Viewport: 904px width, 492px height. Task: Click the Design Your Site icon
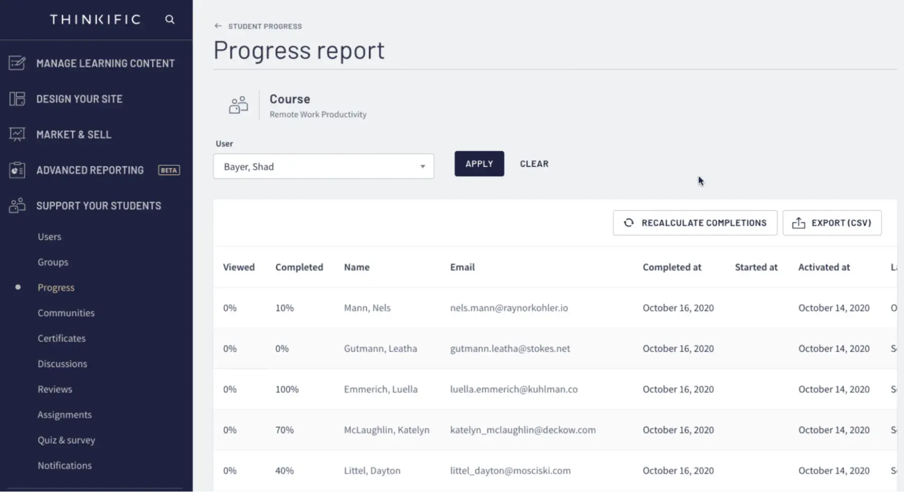click(17, 99)
